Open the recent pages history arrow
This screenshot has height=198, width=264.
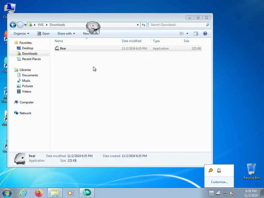coord(25,25)
